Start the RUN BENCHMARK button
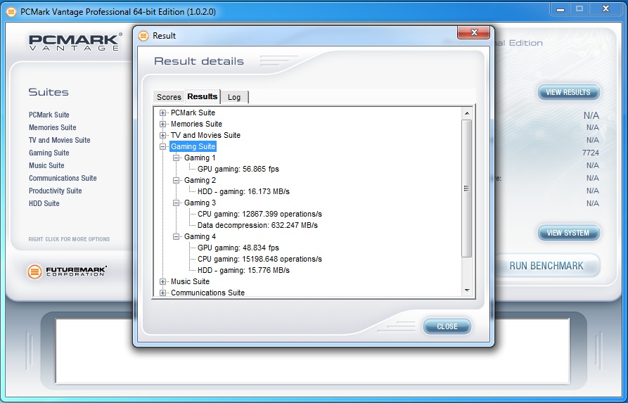 [x=546, y=266]
